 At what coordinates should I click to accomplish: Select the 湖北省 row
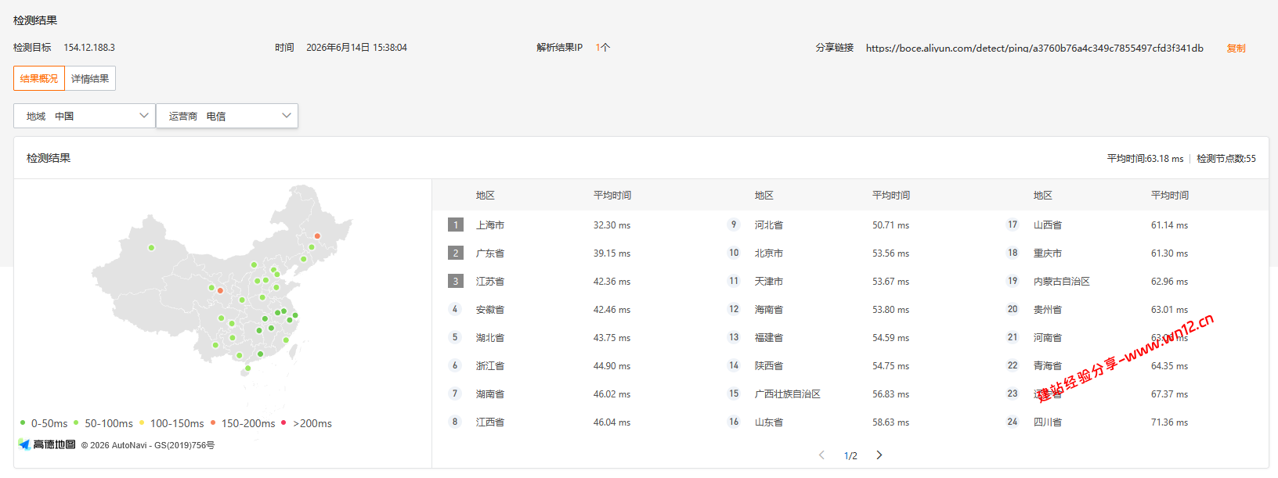point(572,337)
